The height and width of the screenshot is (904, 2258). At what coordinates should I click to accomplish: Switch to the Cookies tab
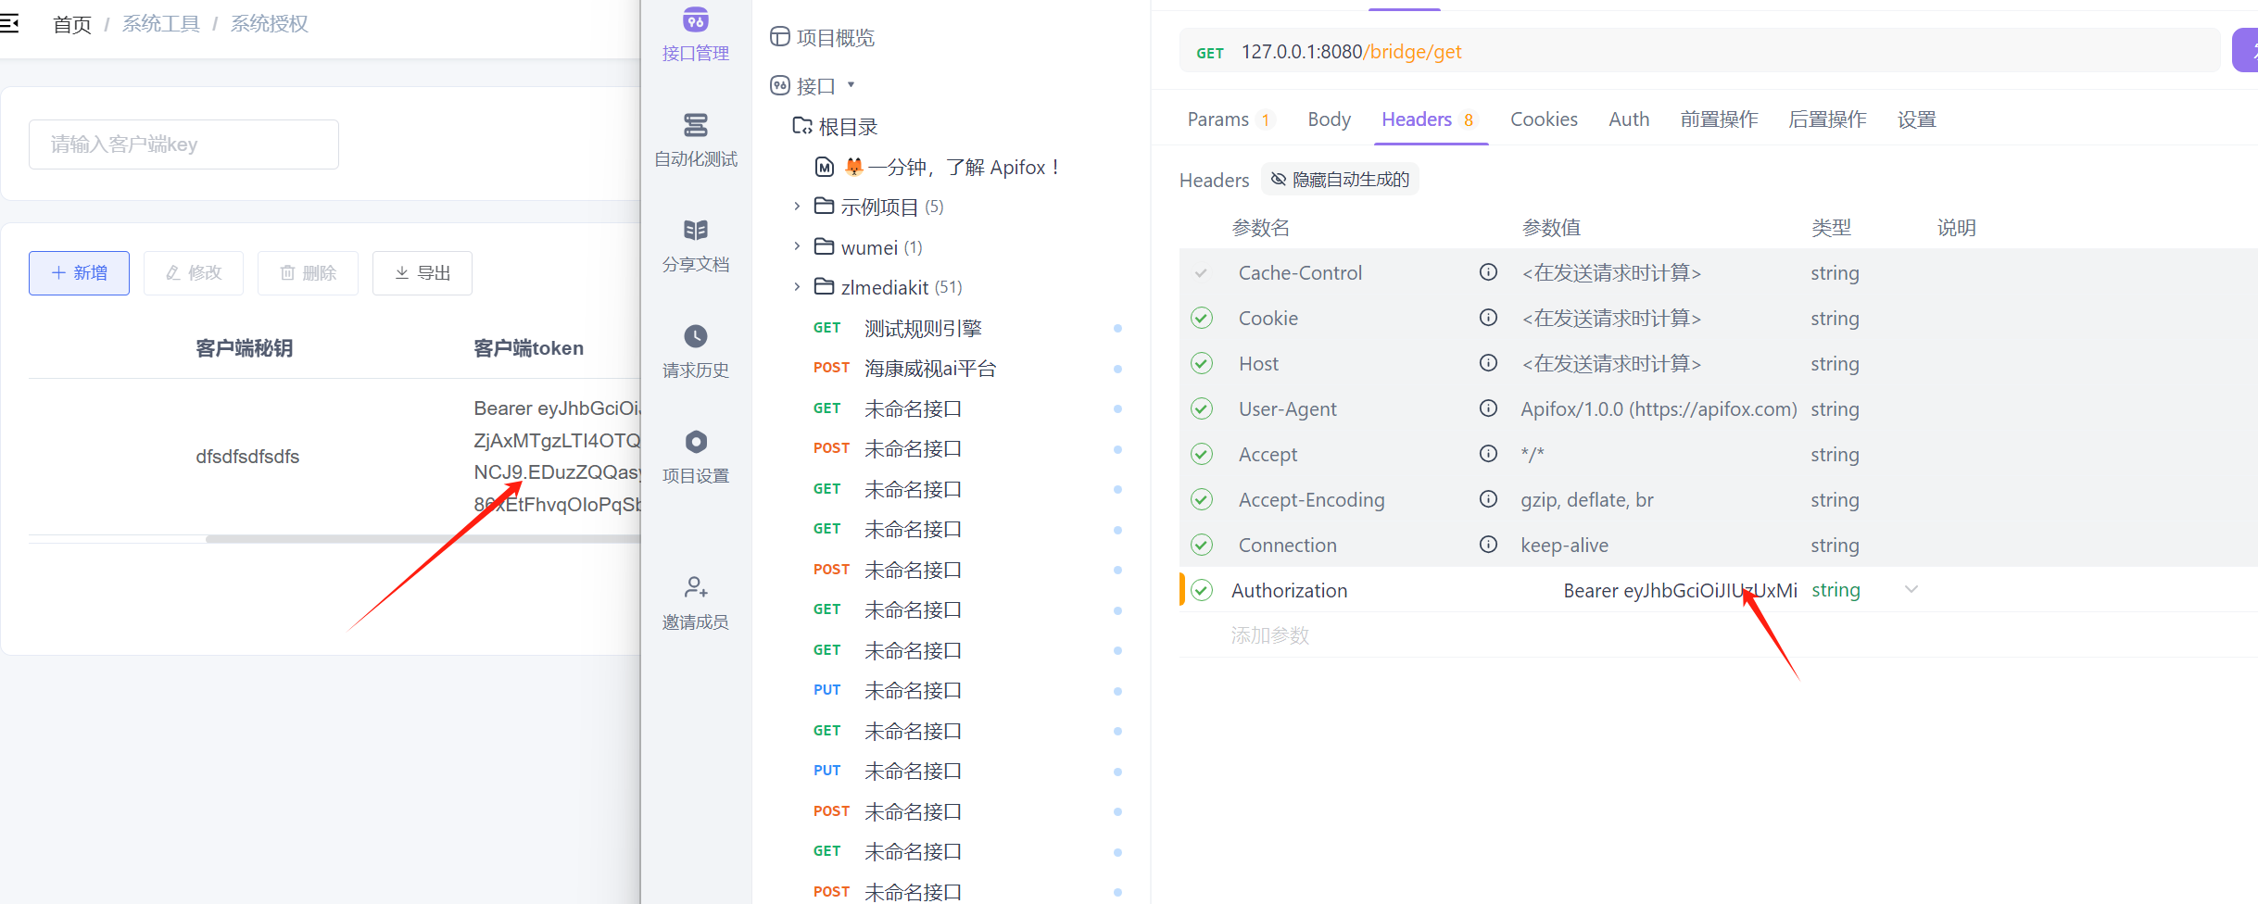[1544, 119]
